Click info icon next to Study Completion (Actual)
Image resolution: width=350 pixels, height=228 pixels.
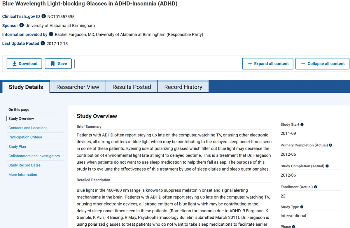[x=327, y=166]
